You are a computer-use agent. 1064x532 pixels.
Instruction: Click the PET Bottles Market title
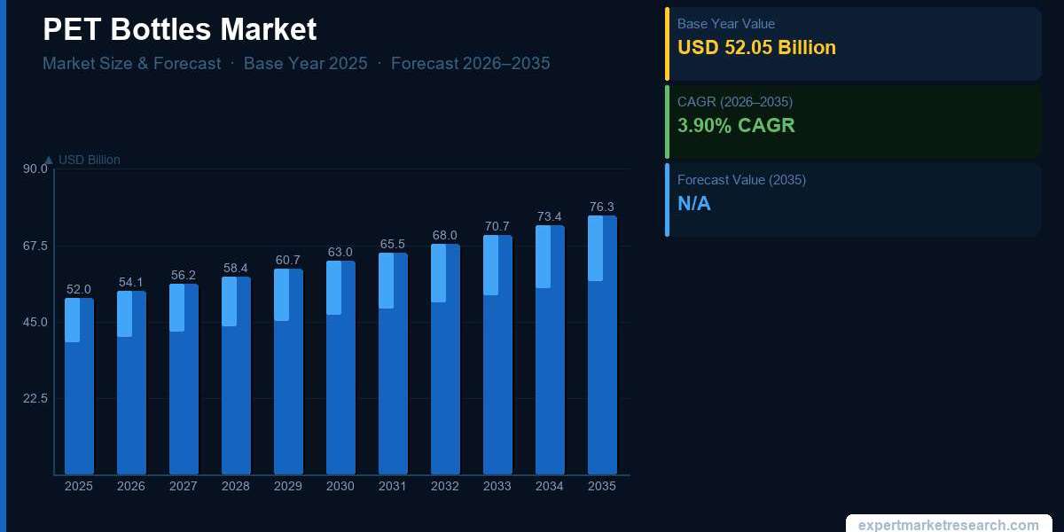point(179,29)
